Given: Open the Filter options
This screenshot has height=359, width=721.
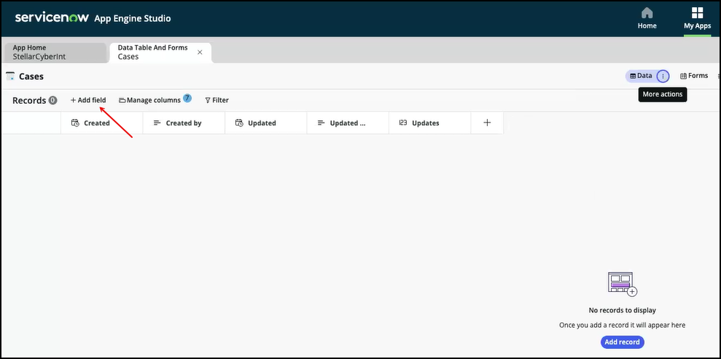Looking at the screenshot, I should click(x=217, y=100).
